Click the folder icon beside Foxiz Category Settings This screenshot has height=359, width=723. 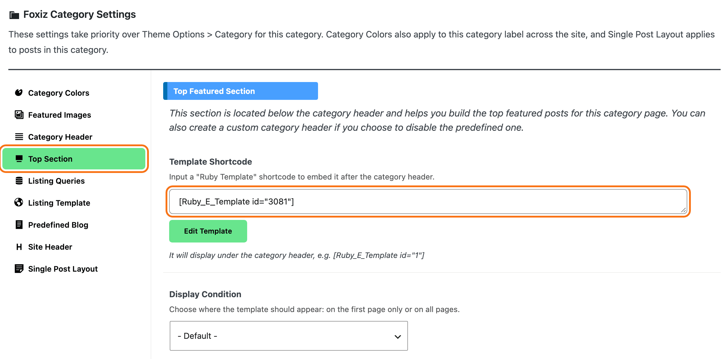[14, 15]
